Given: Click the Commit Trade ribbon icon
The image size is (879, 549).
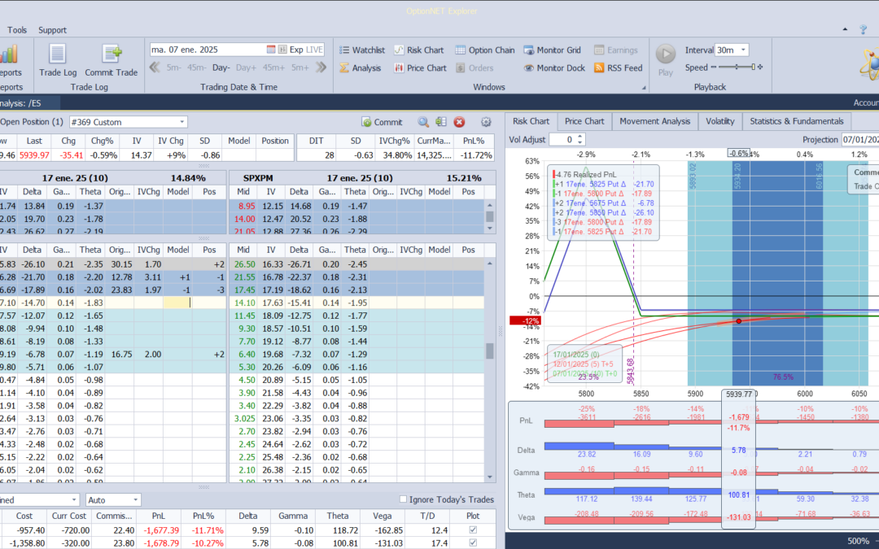Looking at the screenshot, I should [x=112, y=56].
